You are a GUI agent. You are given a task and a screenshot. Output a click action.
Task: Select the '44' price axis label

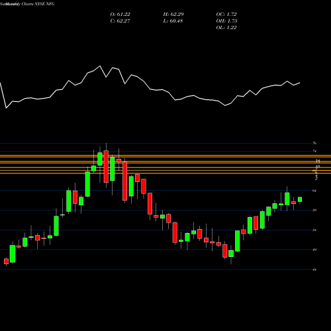point(314,269)
